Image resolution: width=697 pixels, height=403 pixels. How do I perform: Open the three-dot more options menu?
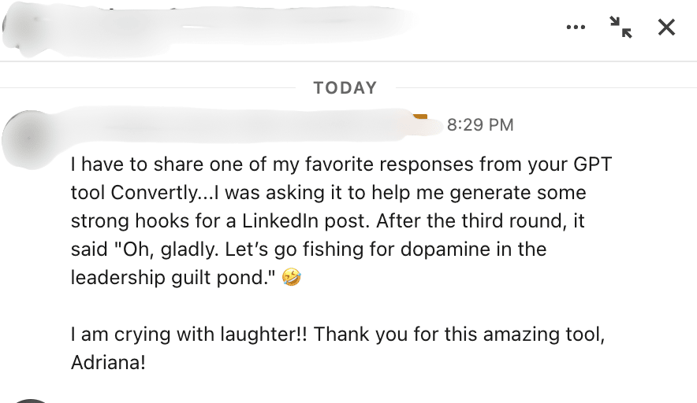pyautogui.click(x=576, y=28)
